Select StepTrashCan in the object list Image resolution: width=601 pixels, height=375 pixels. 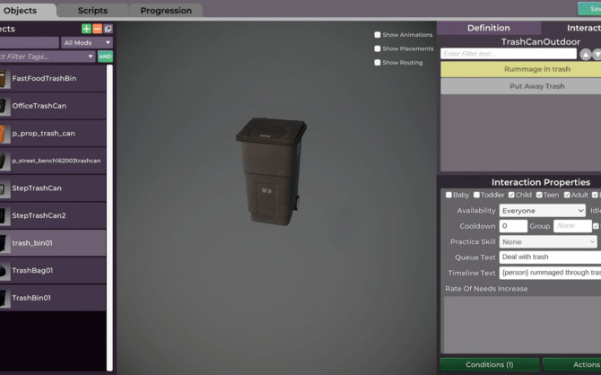click(x=53, y=188)
